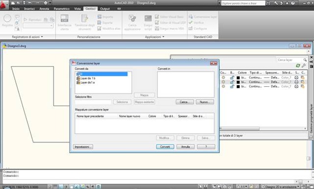314x189 pixels.
Task: Click black color swatch in top layer row
Action: (x=238, y=77)
